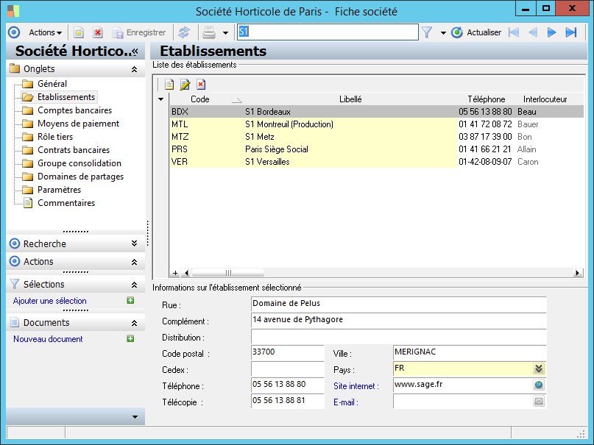The width and height of the screenshot is (594, 445).
Task: Delete établissement using the list's red X icon
Action: [x=200, y=85]
